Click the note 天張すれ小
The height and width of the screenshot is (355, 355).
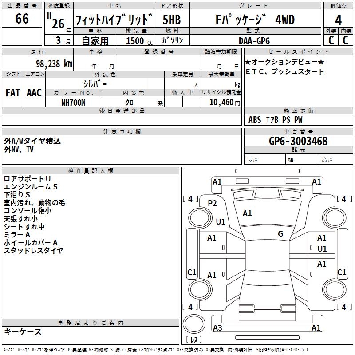[20, 218]
